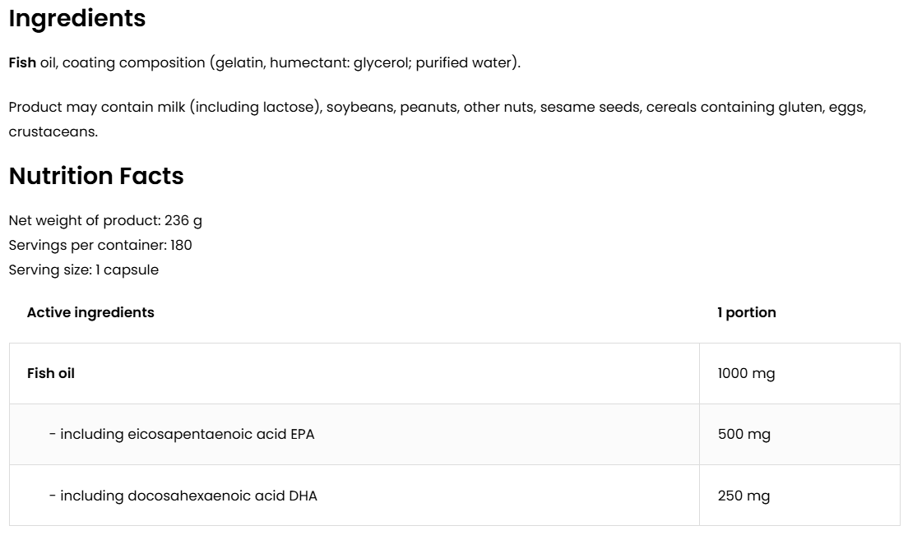Click the Nutrition Facts heading
Image resolution: width=908 pixels, height=535 pixels.
tap(95, 176)
